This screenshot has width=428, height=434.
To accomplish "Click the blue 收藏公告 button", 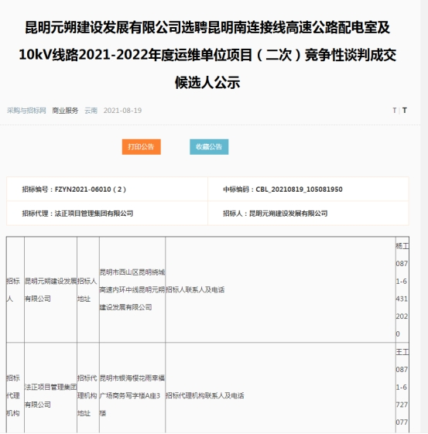I will tap(209, 147).
